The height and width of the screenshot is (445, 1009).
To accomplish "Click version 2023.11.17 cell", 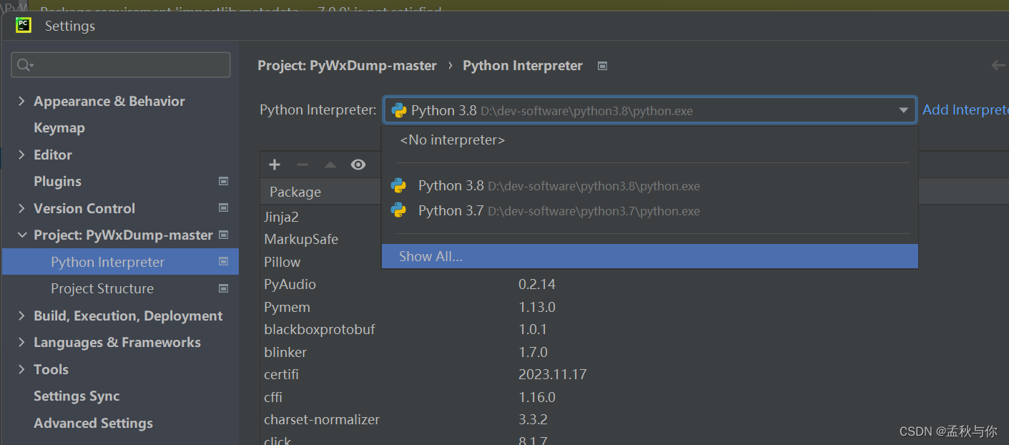I will point(553,375).
